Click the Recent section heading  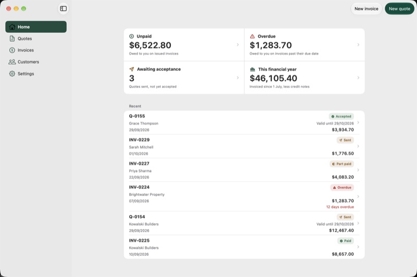(135, 106)
